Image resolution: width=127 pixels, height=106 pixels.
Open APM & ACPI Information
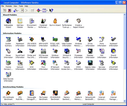[43, 42]
